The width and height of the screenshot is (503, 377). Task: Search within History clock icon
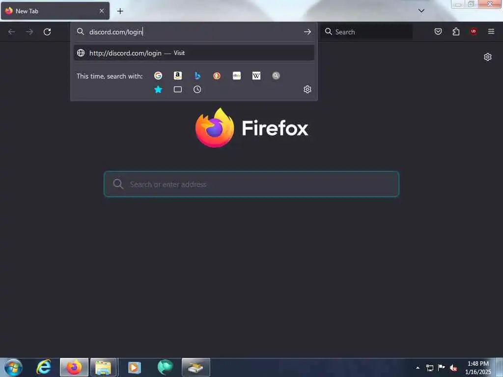(197, 89)
